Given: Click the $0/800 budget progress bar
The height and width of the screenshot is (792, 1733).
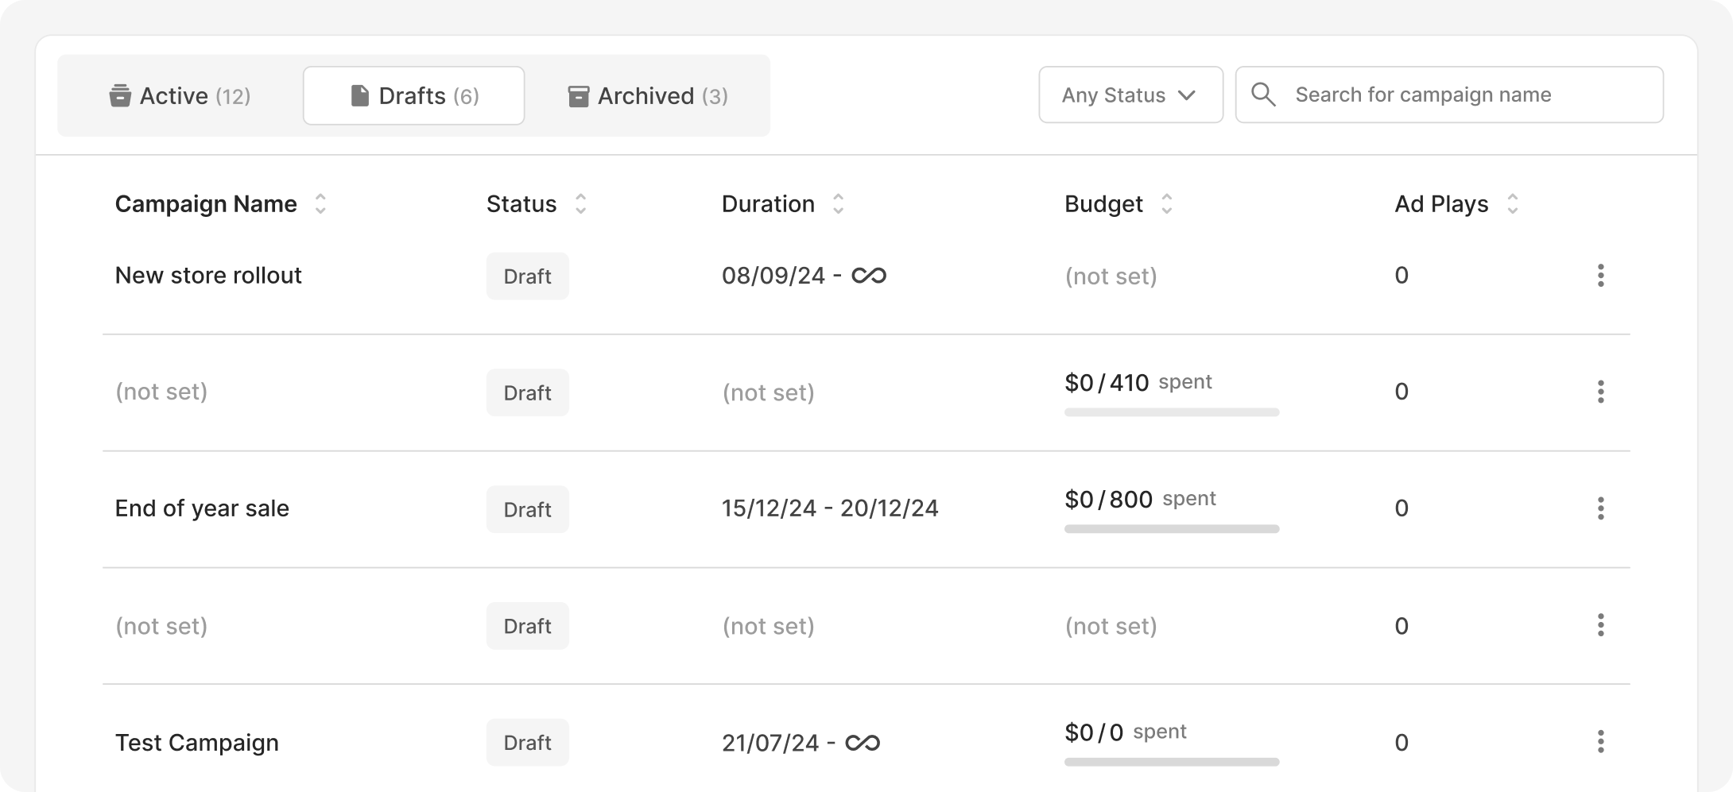Looking at the screenshot, I should pos(1171,529).
